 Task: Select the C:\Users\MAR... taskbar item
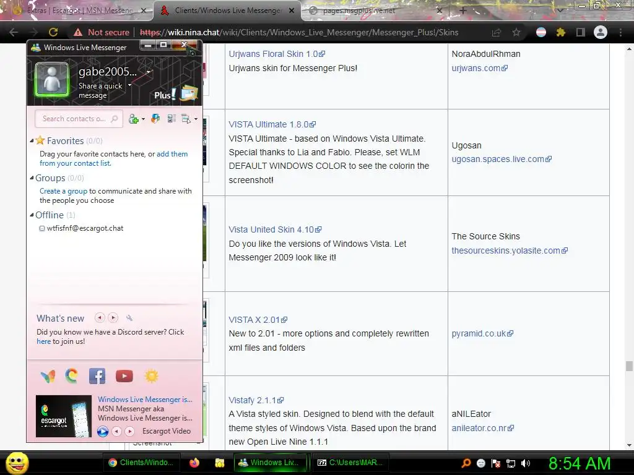(x=350, y=463)
